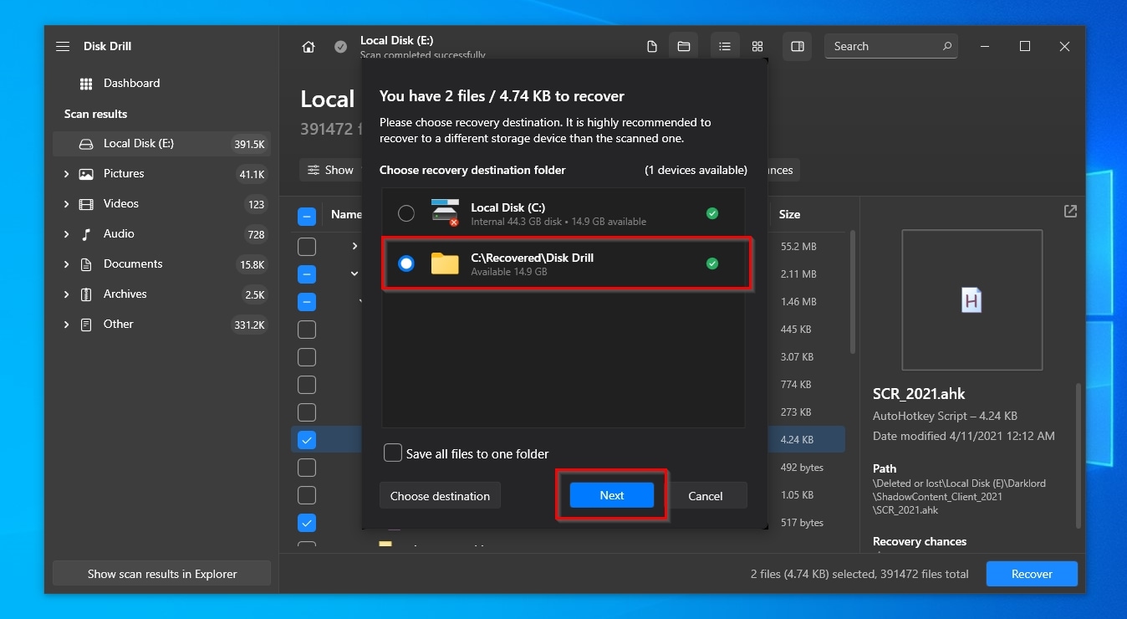Select Local Disk (E:) scan result
This screenshot has width=1127, height=619.
coord(138,144)
